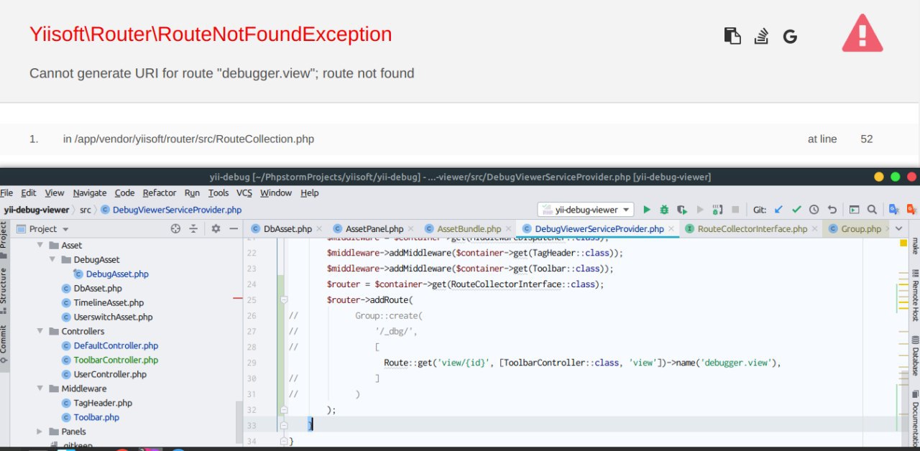Hide the Project tool window

234,228
